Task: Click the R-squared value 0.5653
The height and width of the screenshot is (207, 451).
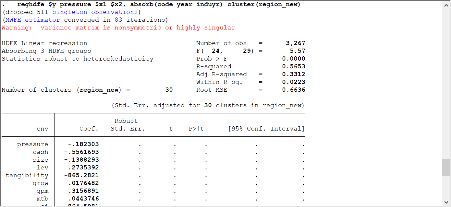Action: (x=294, y=66)
